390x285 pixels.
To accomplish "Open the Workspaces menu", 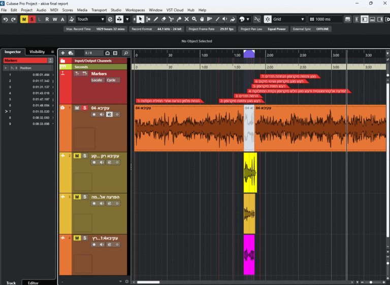I will coord(135,10).
